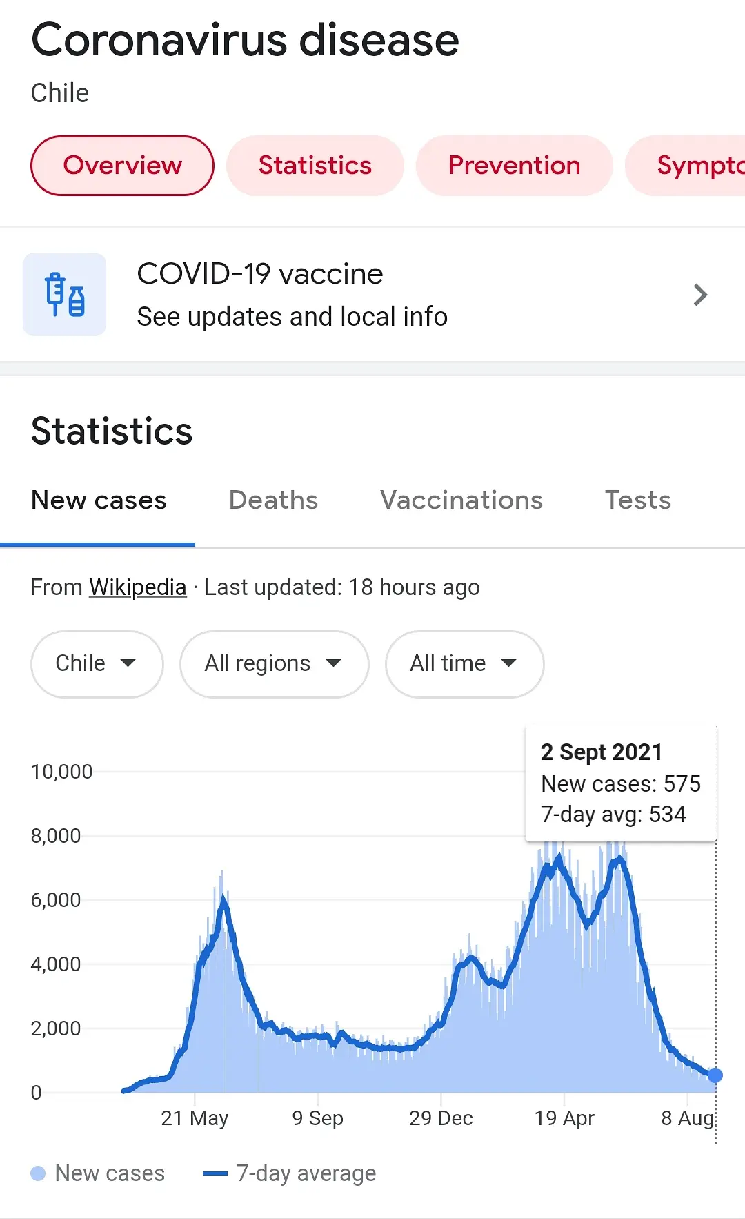Select the New cases tab

(x=99, y=500)
